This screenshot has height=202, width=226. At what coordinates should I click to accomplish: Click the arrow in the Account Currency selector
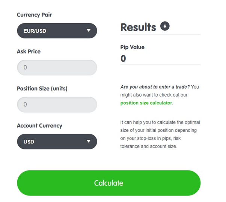coord(89,141)
